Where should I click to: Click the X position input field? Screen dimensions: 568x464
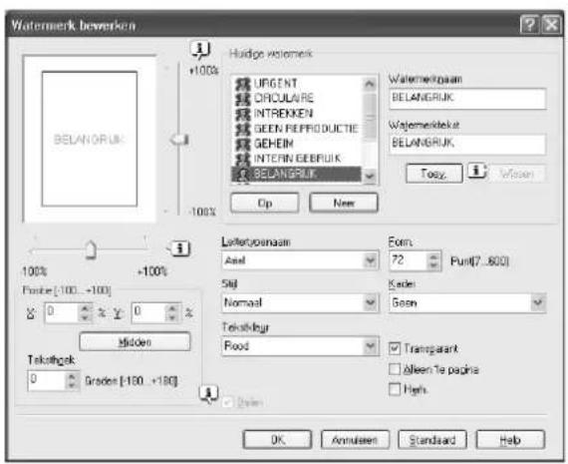click(62, 312)
